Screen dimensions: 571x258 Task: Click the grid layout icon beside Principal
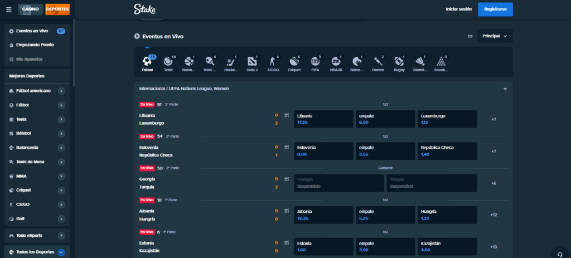470,36
